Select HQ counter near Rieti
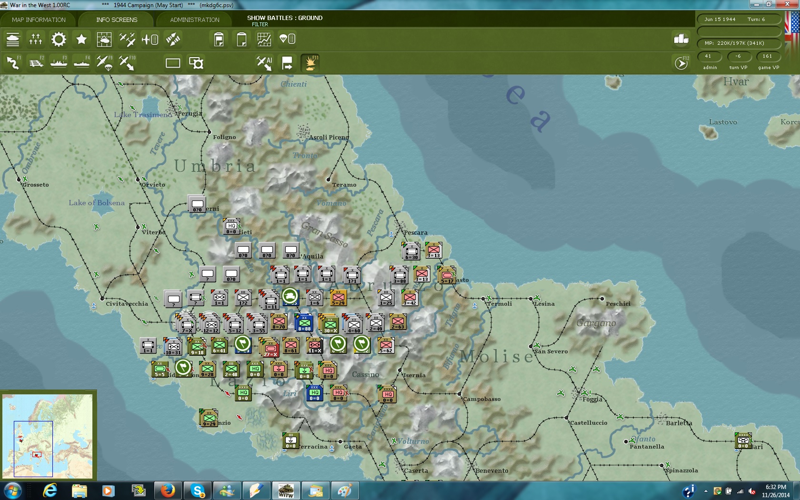Image resolution: width=800 pixels, height=500 pixels. 231,226
